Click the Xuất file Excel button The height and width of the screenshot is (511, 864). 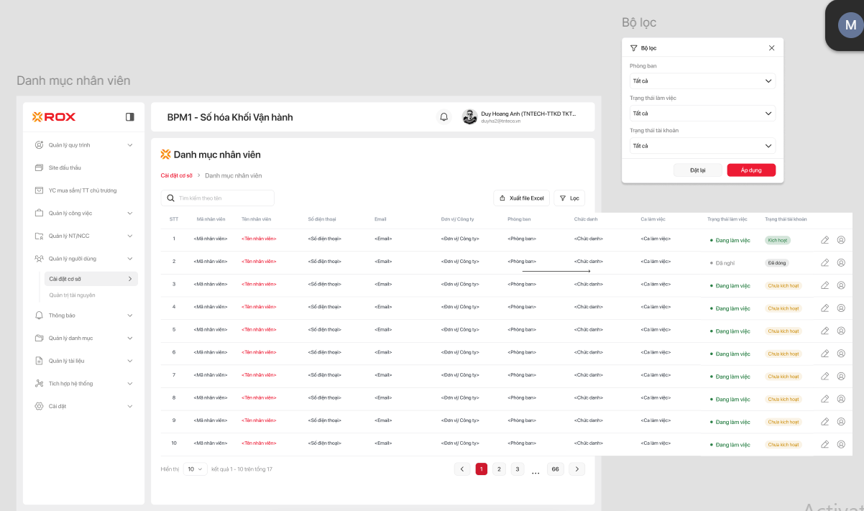[x=522, y=198]
